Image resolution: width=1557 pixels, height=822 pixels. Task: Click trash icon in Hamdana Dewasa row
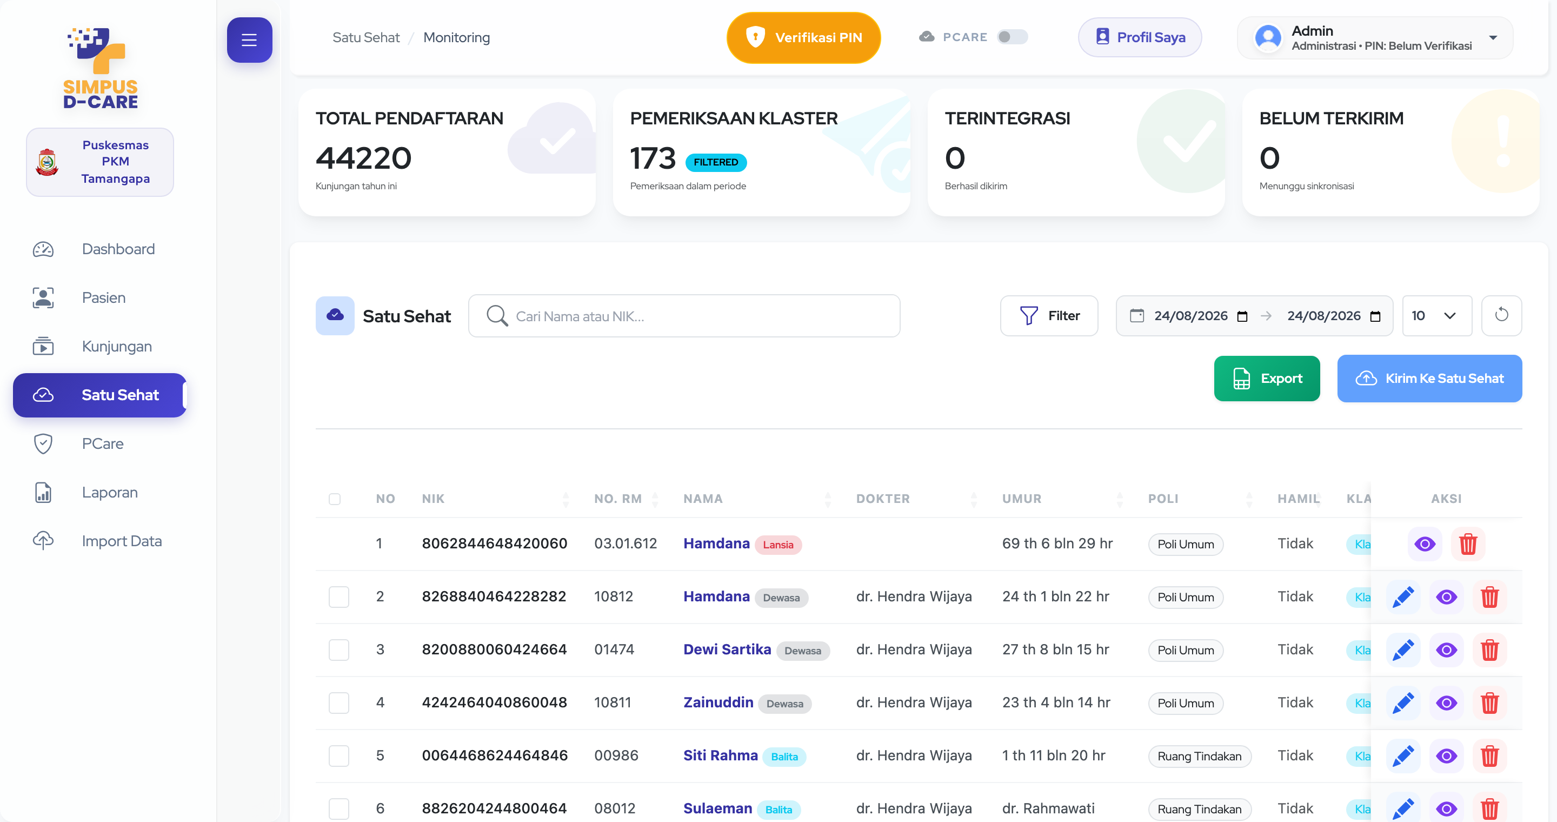tap(1490, 597)
